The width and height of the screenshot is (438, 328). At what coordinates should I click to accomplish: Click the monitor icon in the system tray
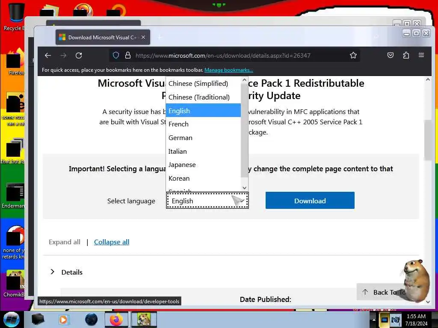coord(385,319)
